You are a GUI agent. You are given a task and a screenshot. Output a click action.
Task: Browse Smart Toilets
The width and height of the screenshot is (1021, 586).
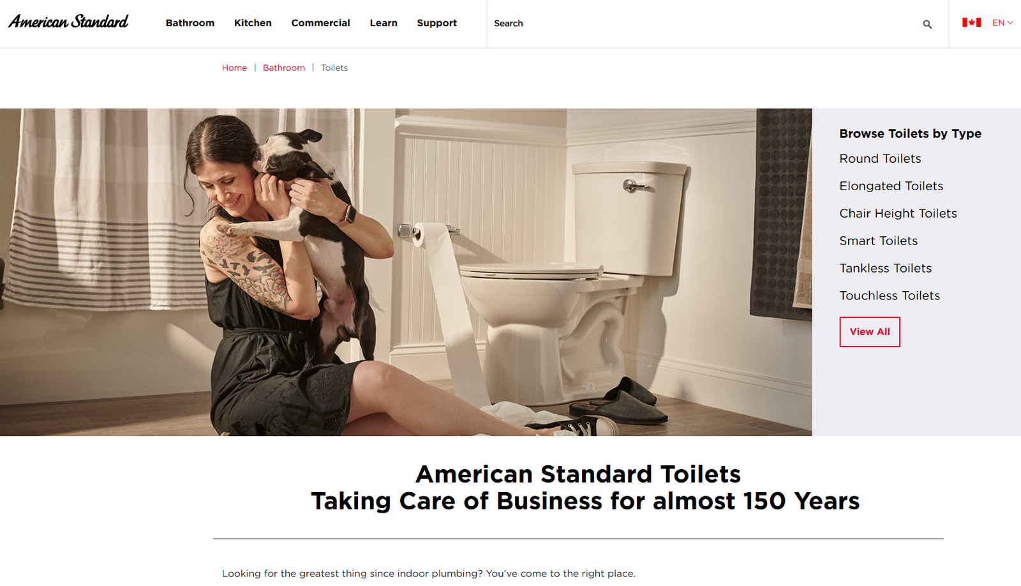tap(878, 241)
